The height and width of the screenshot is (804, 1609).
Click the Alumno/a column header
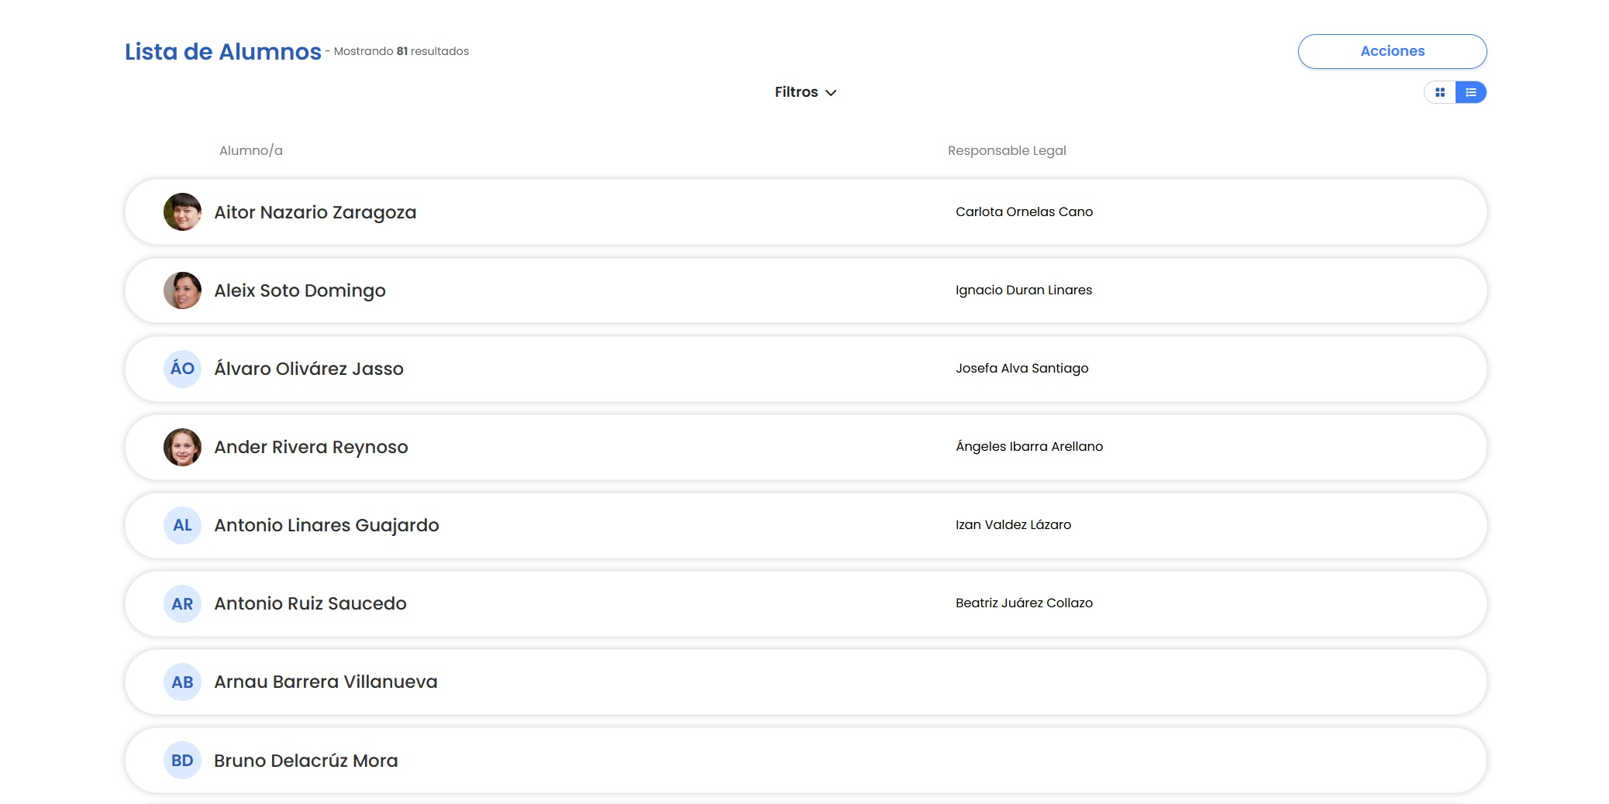tap(250, 150)
